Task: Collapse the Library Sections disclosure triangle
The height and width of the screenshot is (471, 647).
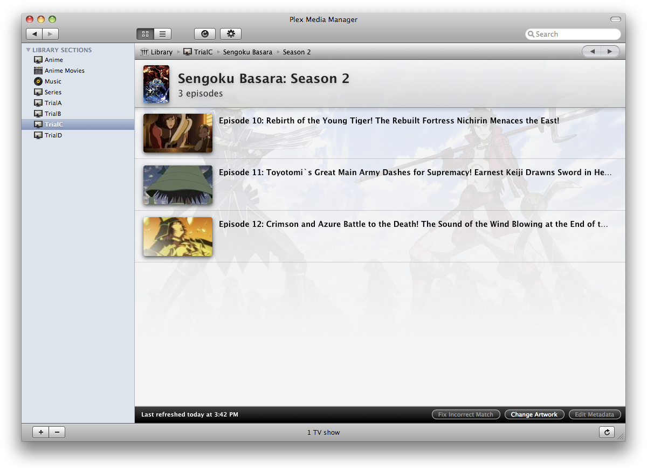Action: [29, 50]
